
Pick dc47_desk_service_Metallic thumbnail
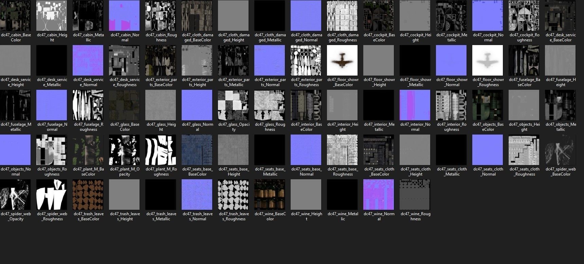click(x=52, y=60)
